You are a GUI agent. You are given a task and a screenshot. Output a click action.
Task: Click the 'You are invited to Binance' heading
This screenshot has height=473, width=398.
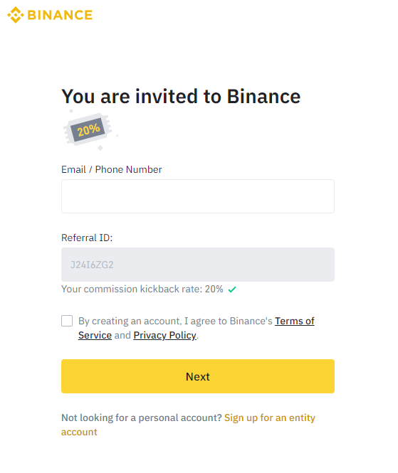181,97
